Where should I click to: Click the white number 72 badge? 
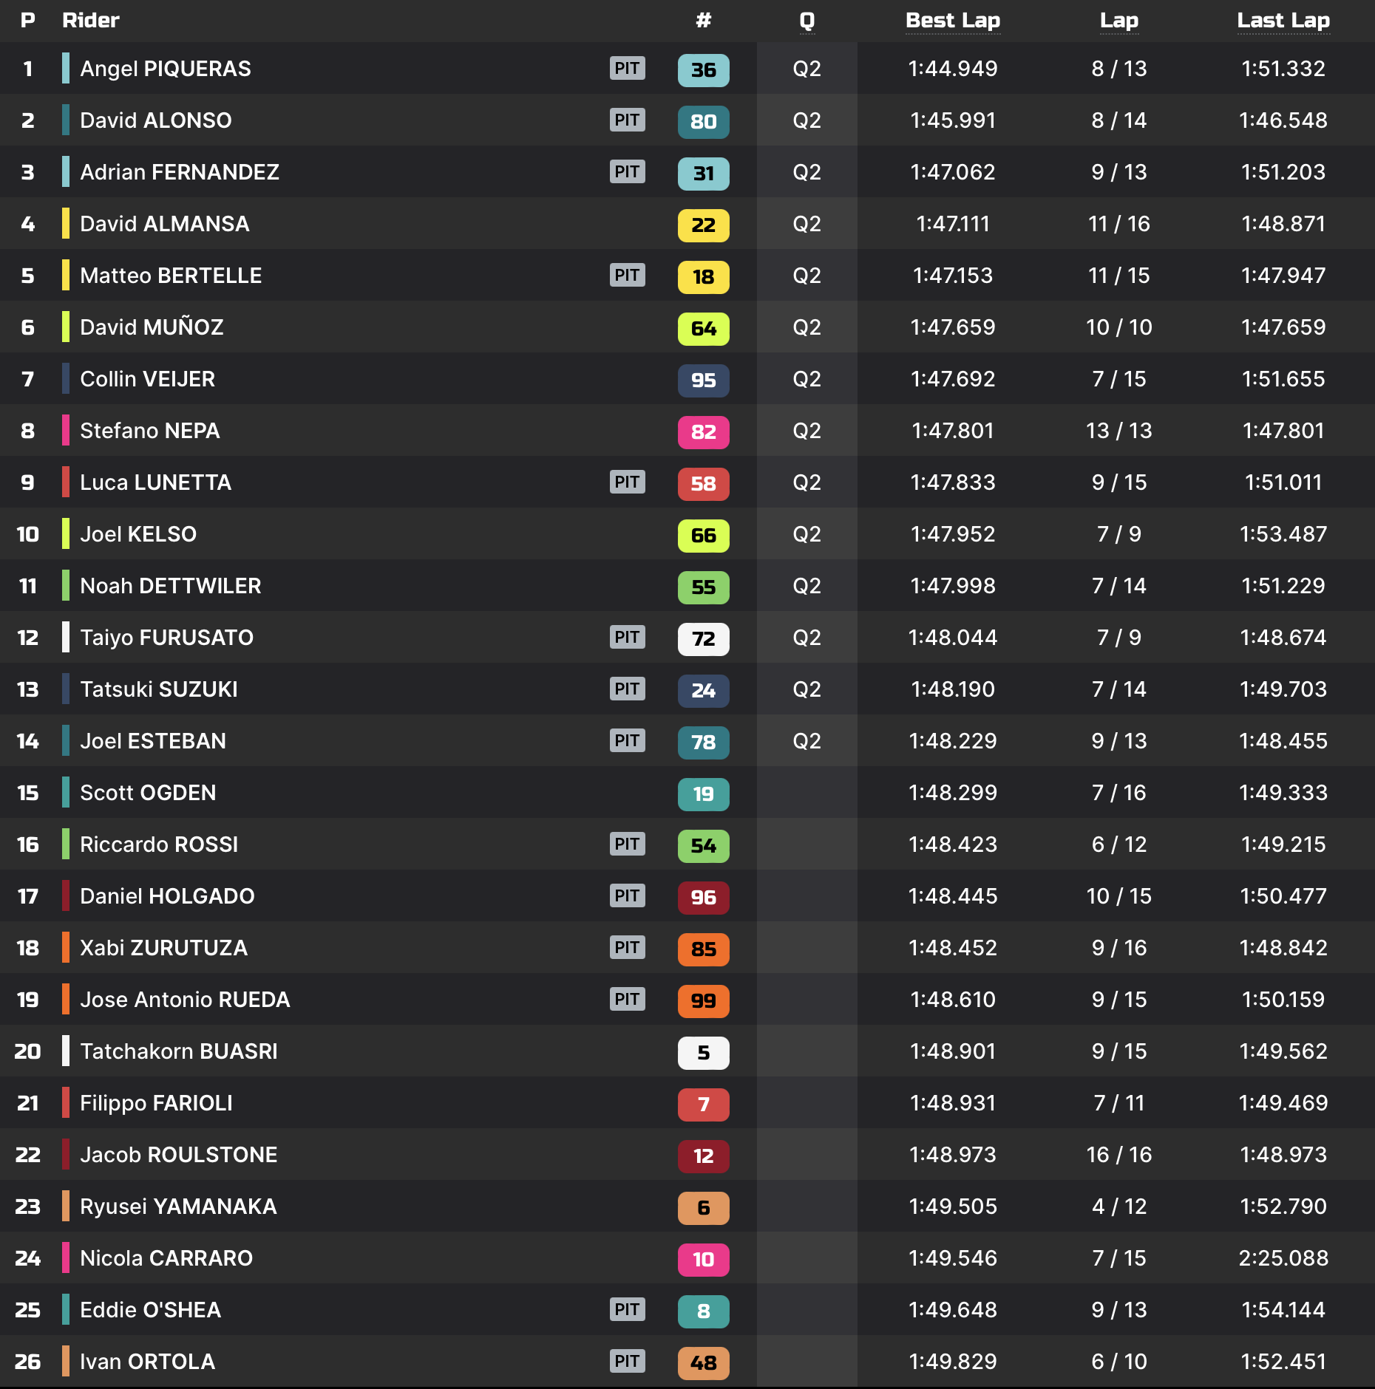coord(703,639)
